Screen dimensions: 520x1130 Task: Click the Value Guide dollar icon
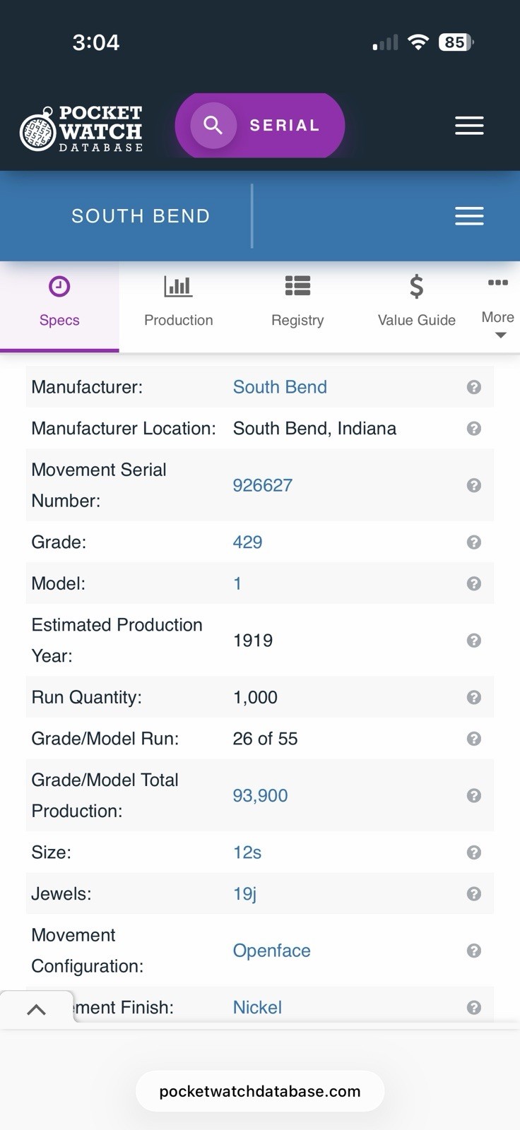click(x=417, y=286)
